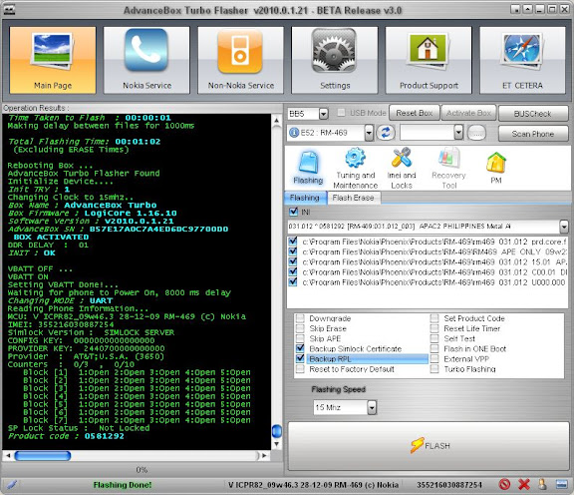Viewport: 574px width, 495px height.
Task: Click the pencil icon in status bar
Action: point(12,485)
